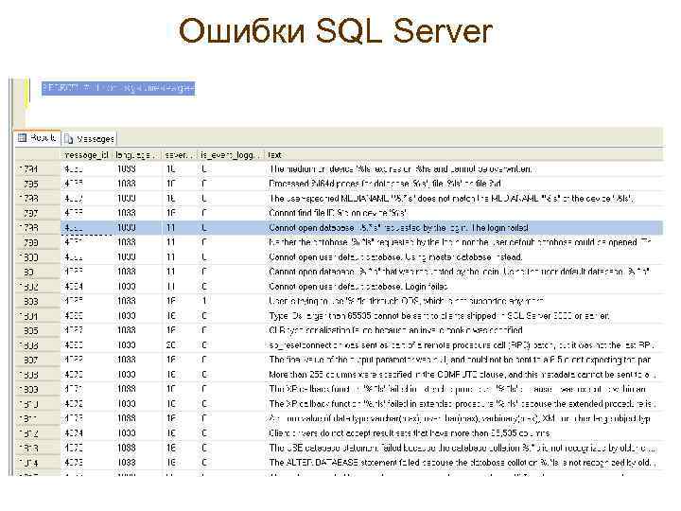Switch to the Results tab
This screenshot has height=511, width=681.
tap(37, 138)
